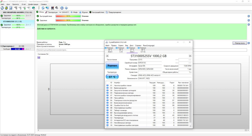Viewport: 252px width, 136px height.
Task: Open the Обзор tab
Action: tap(40, 12)
